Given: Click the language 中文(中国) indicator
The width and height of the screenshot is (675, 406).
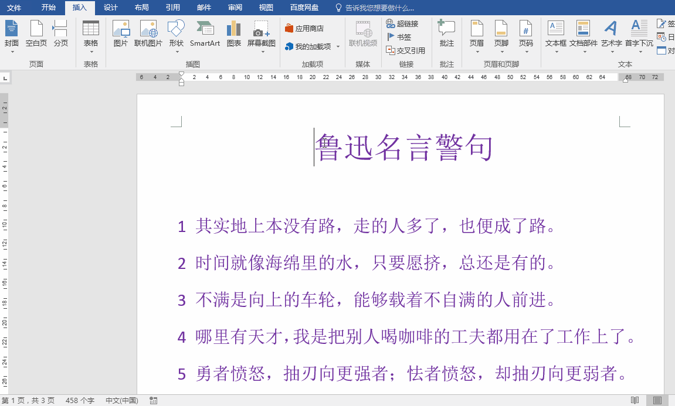Looking at the screenshot, I should [x=122, y=400].
